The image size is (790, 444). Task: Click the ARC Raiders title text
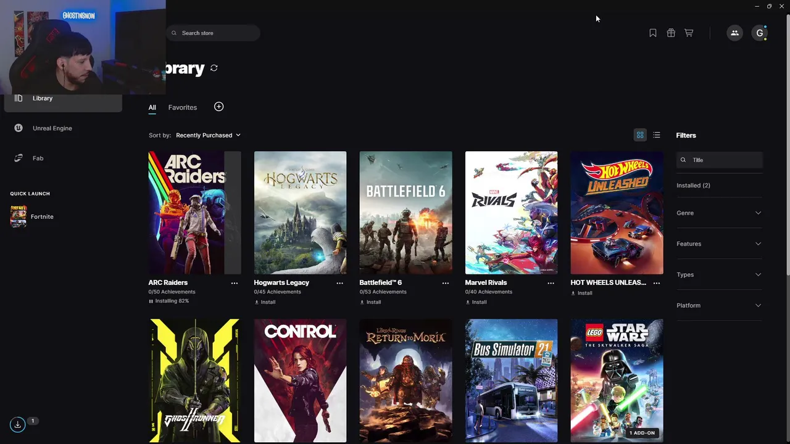[168, 282]
